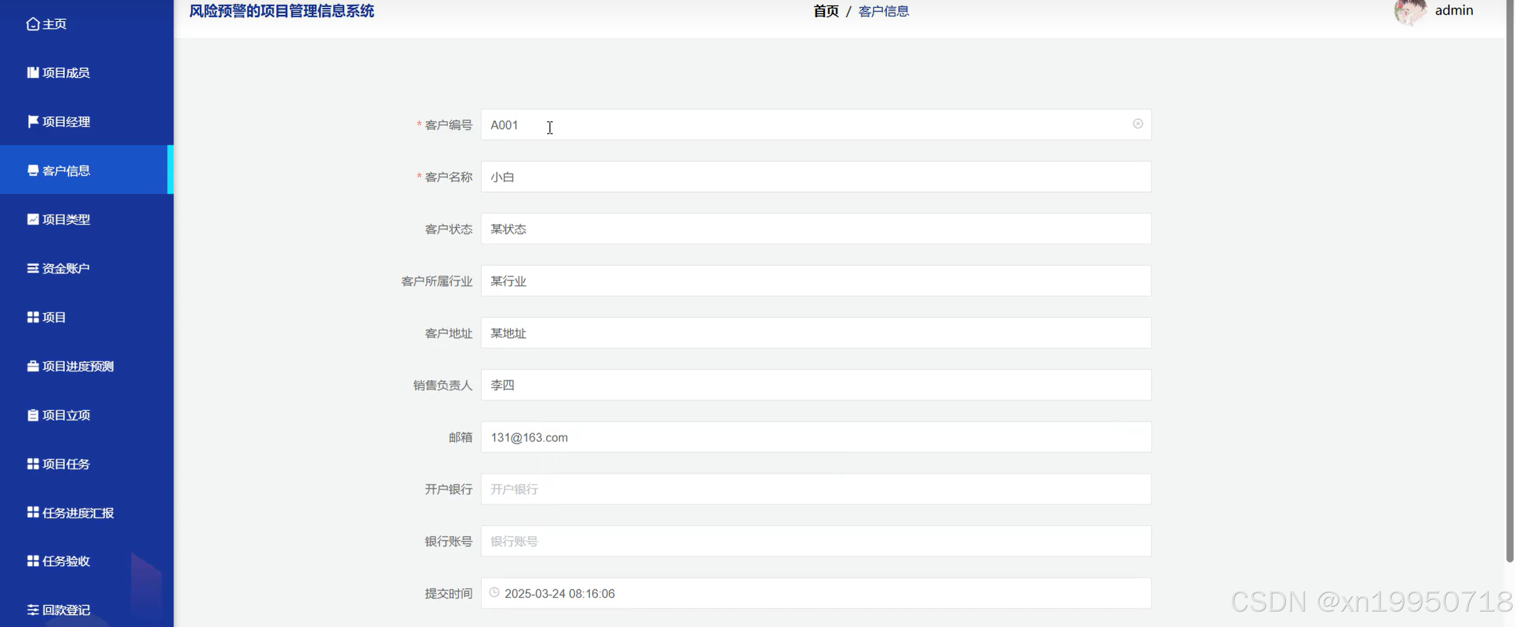Focus the 邮箱 input field
Image resolution: width=1515 pixels, height=627 pixels.
tap(816, 437)
